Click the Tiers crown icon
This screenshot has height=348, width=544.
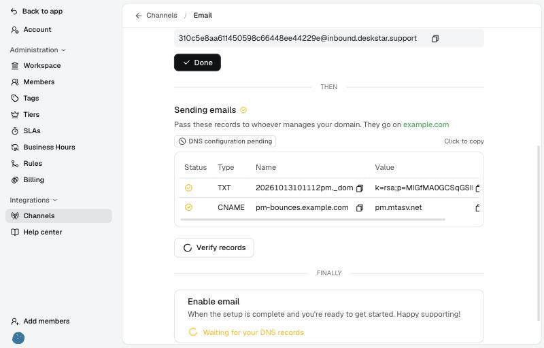tap(14, 114)
